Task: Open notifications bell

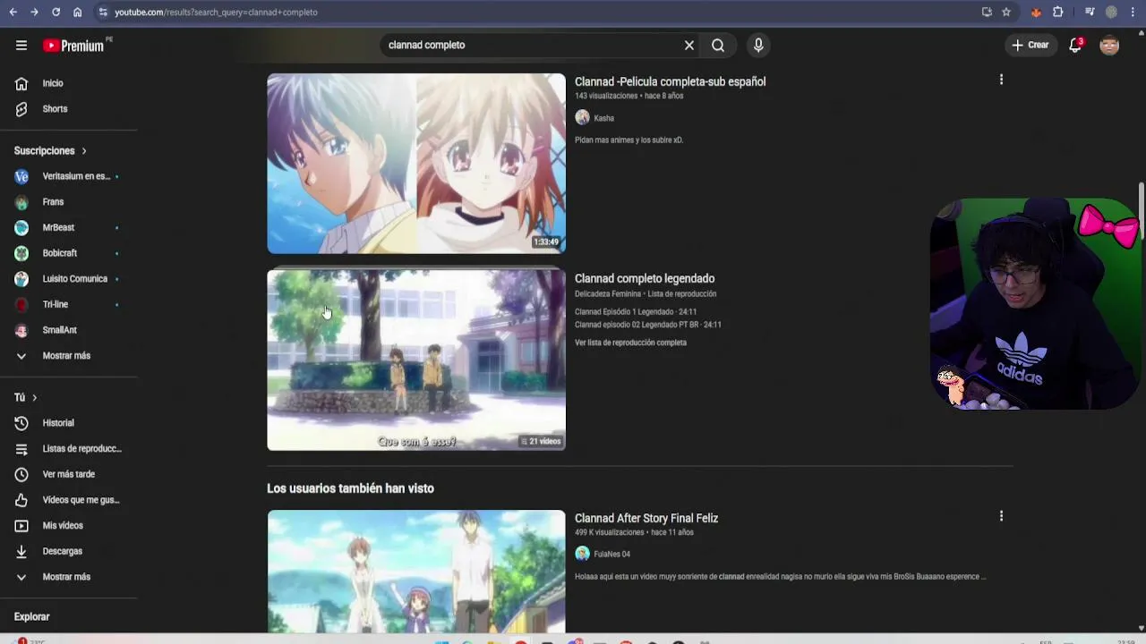Action: click(1075, 45)
